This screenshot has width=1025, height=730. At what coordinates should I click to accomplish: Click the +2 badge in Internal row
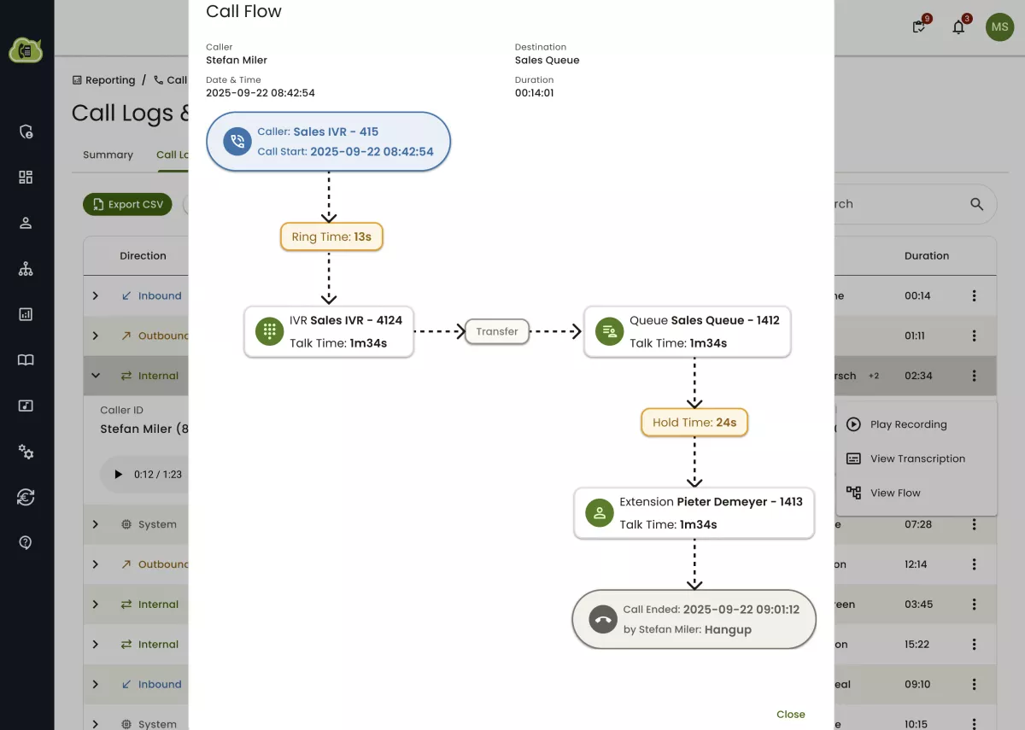(874, 376)
